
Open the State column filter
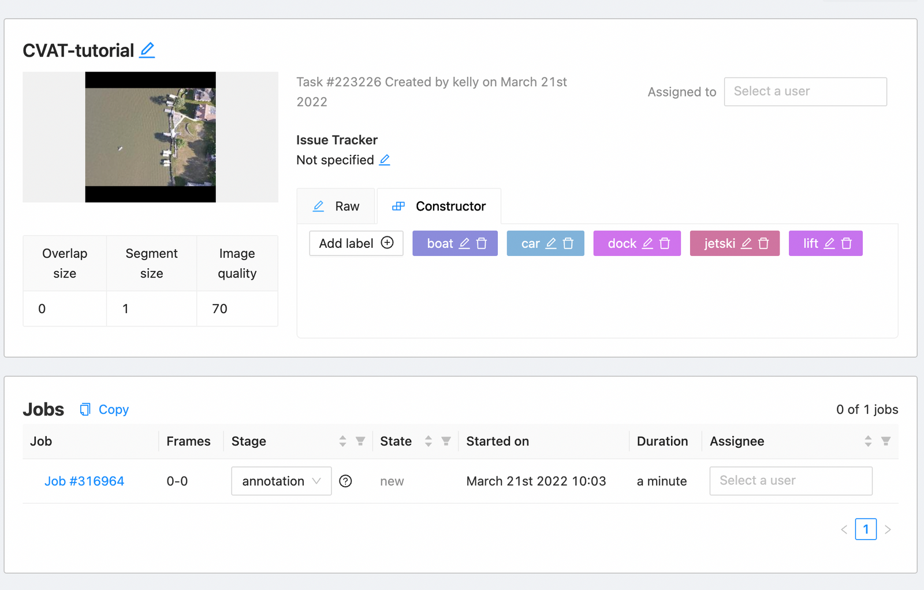tap(446, 441)
